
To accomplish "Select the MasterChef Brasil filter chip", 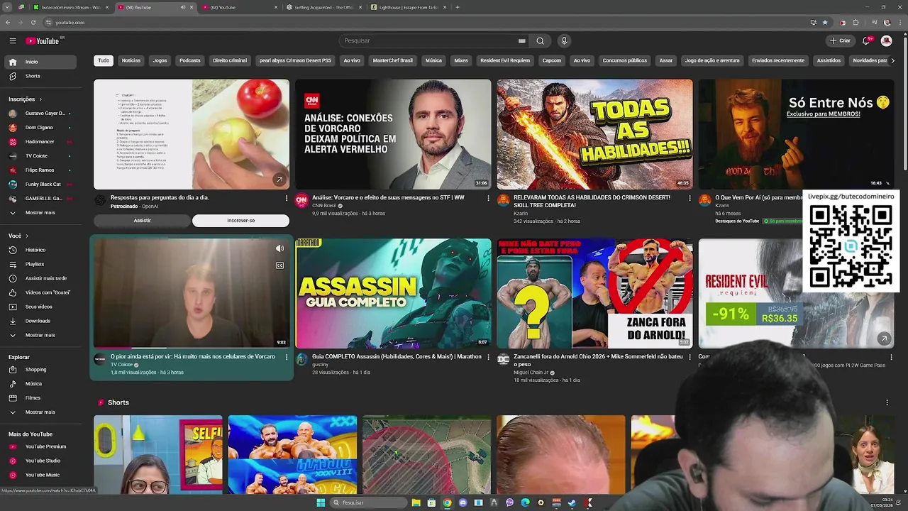I will point(392,60).
